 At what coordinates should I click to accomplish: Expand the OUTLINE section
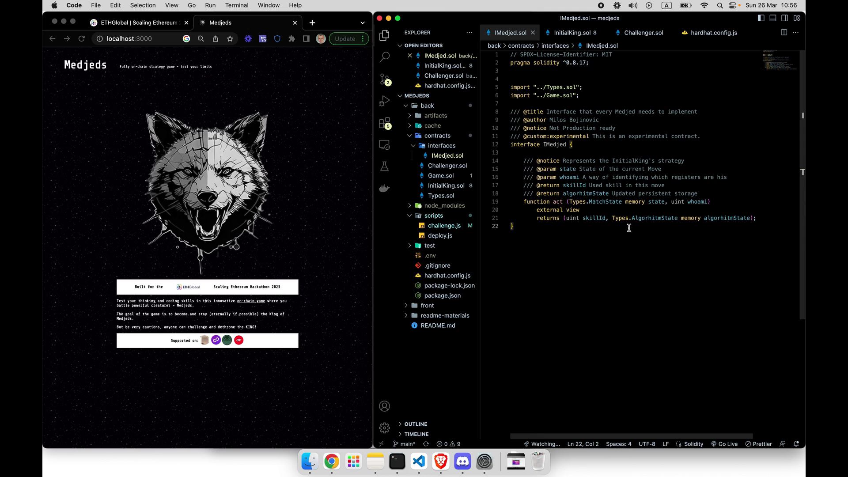[416, 424]
